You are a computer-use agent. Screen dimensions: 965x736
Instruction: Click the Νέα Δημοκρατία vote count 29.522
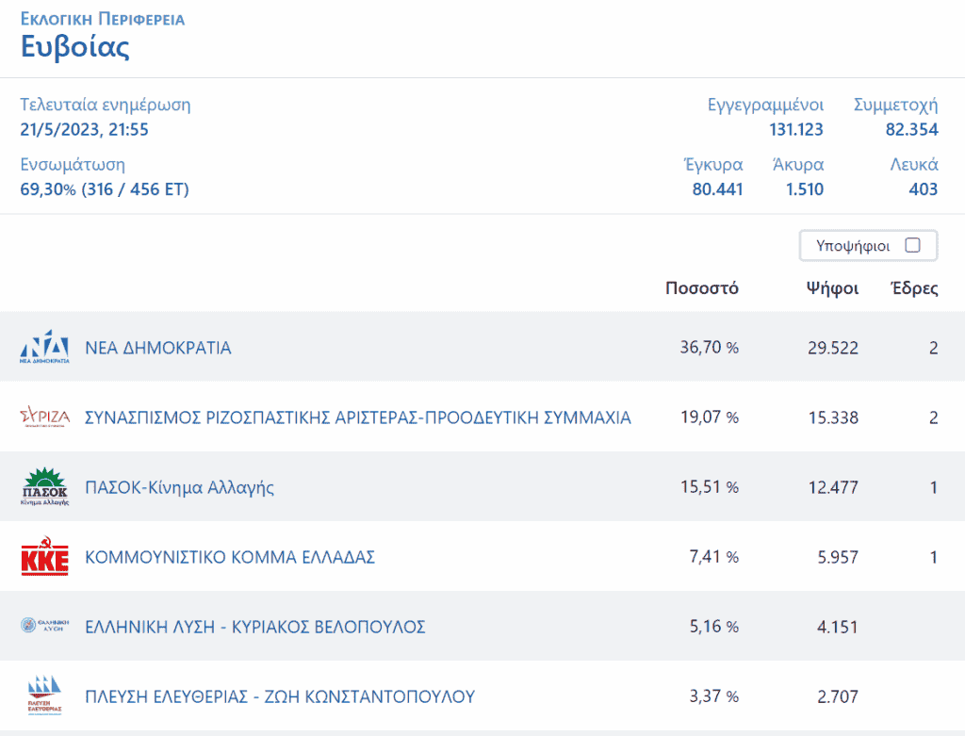point(832,348)
